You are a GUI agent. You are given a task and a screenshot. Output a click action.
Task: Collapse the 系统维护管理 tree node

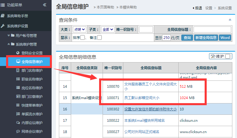tap(9, 44)
